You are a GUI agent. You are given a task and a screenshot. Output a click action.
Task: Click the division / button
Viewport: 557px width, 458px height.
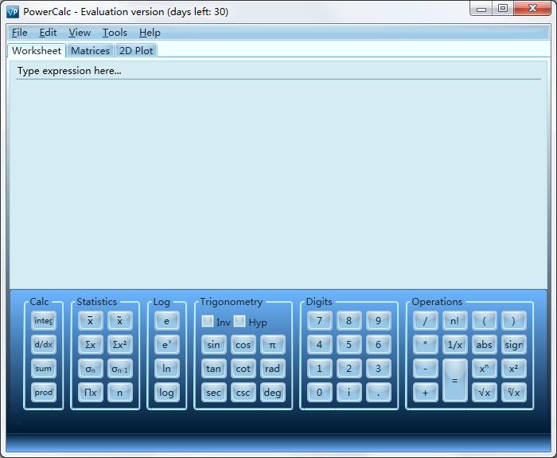coord(425,321)
